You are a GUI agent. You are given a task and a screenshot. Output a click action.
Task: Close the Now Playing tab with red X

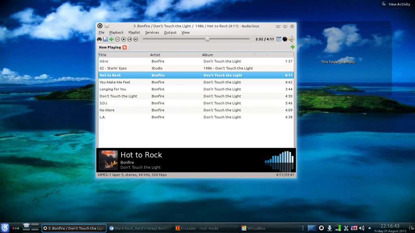125,47
